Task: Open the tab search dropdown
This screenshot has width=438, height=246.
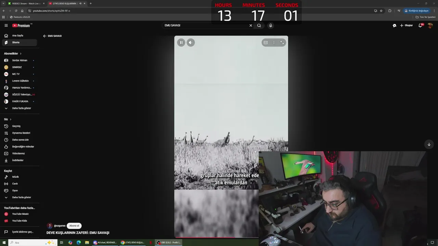Action: [3, 3]
